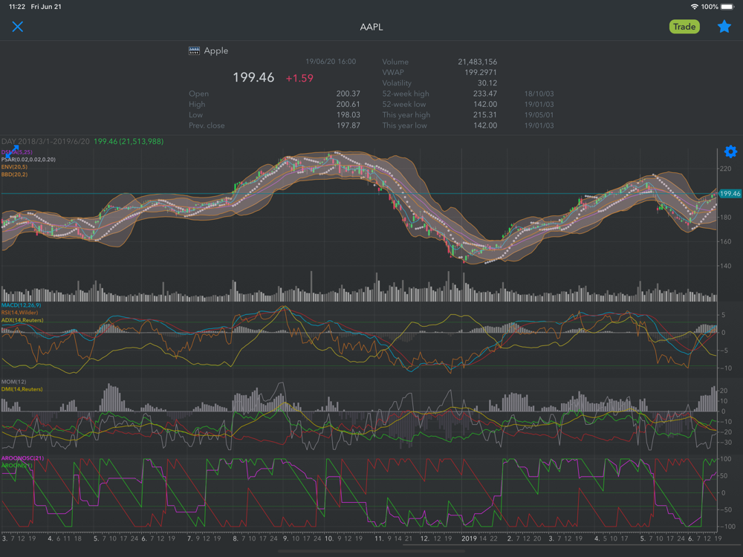Select ADX(14,Reuters) indicator label
Screen dimensions: 743x557
coord(22,320)
